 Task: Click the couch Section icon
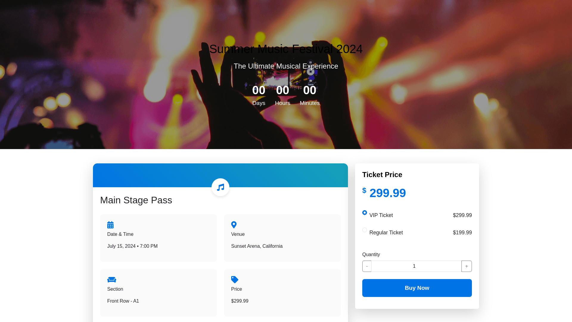click(x=111, y=280)
